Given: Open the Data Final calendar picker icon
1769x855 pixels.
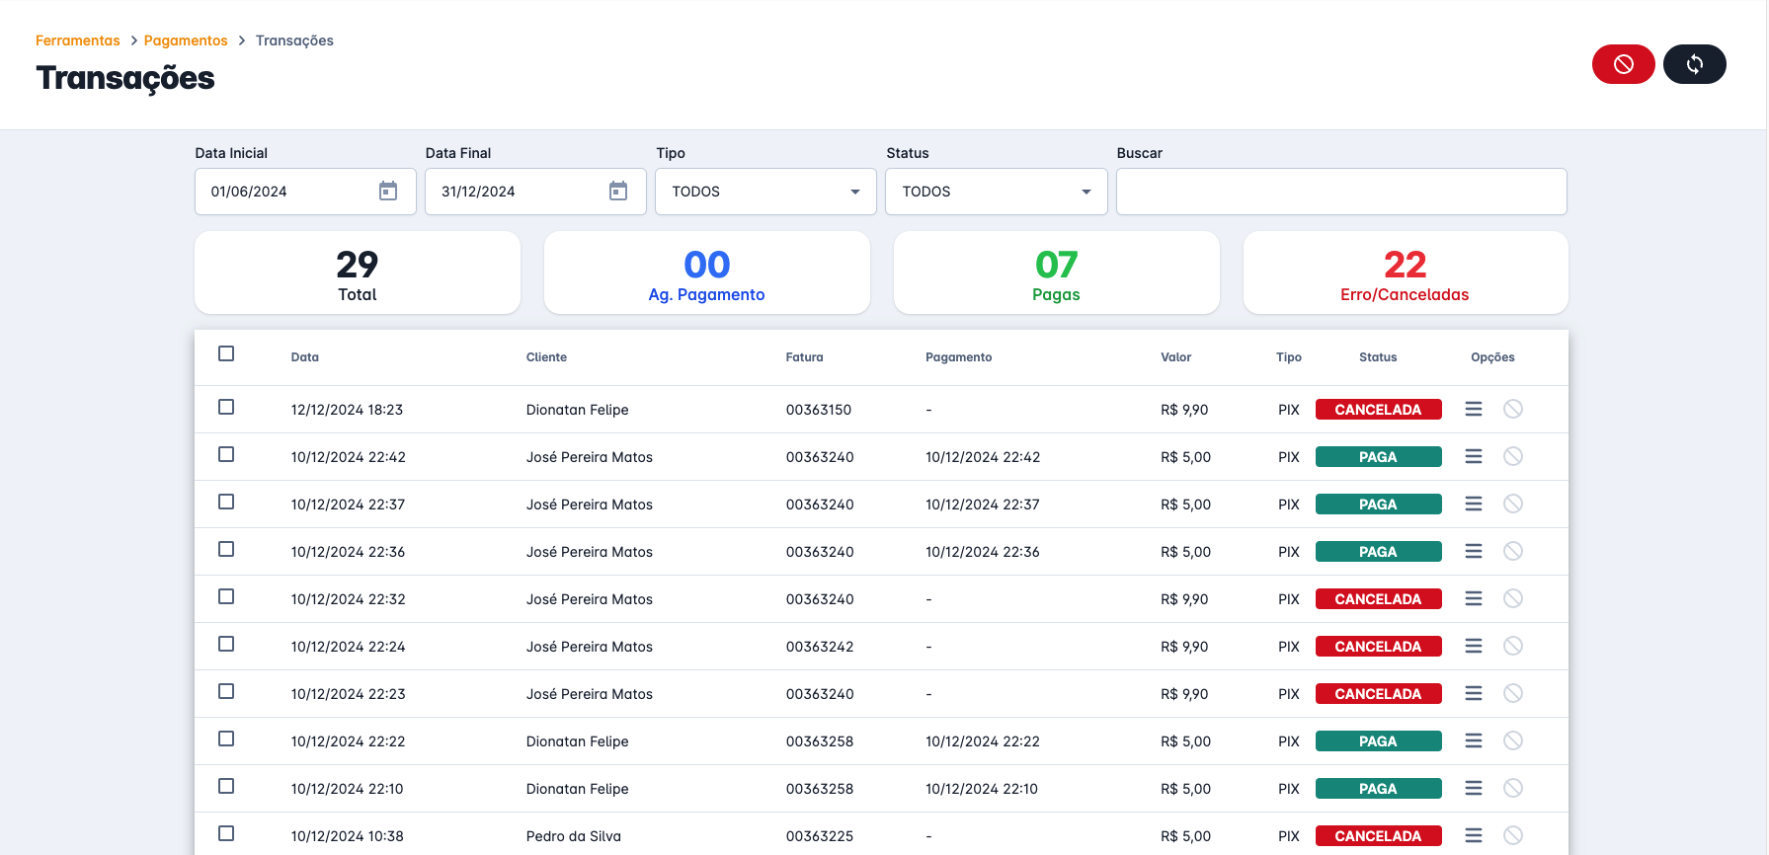Looking at the screenshot, I should (x=618, y=192).
